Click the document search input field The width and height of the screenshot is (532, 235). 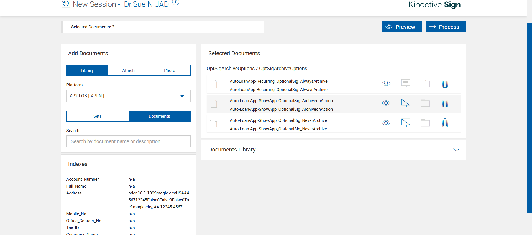(128, 141)
